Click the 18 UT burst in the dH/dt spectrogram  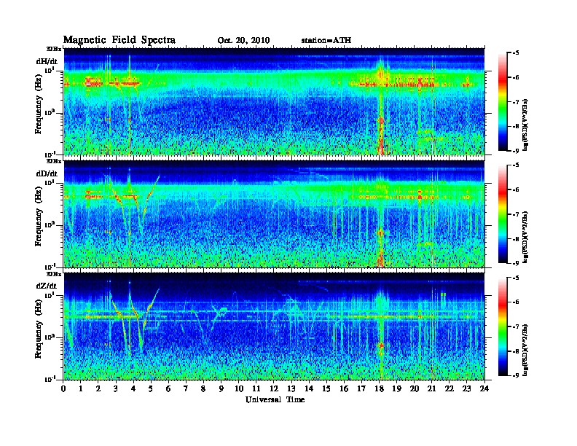381,106
